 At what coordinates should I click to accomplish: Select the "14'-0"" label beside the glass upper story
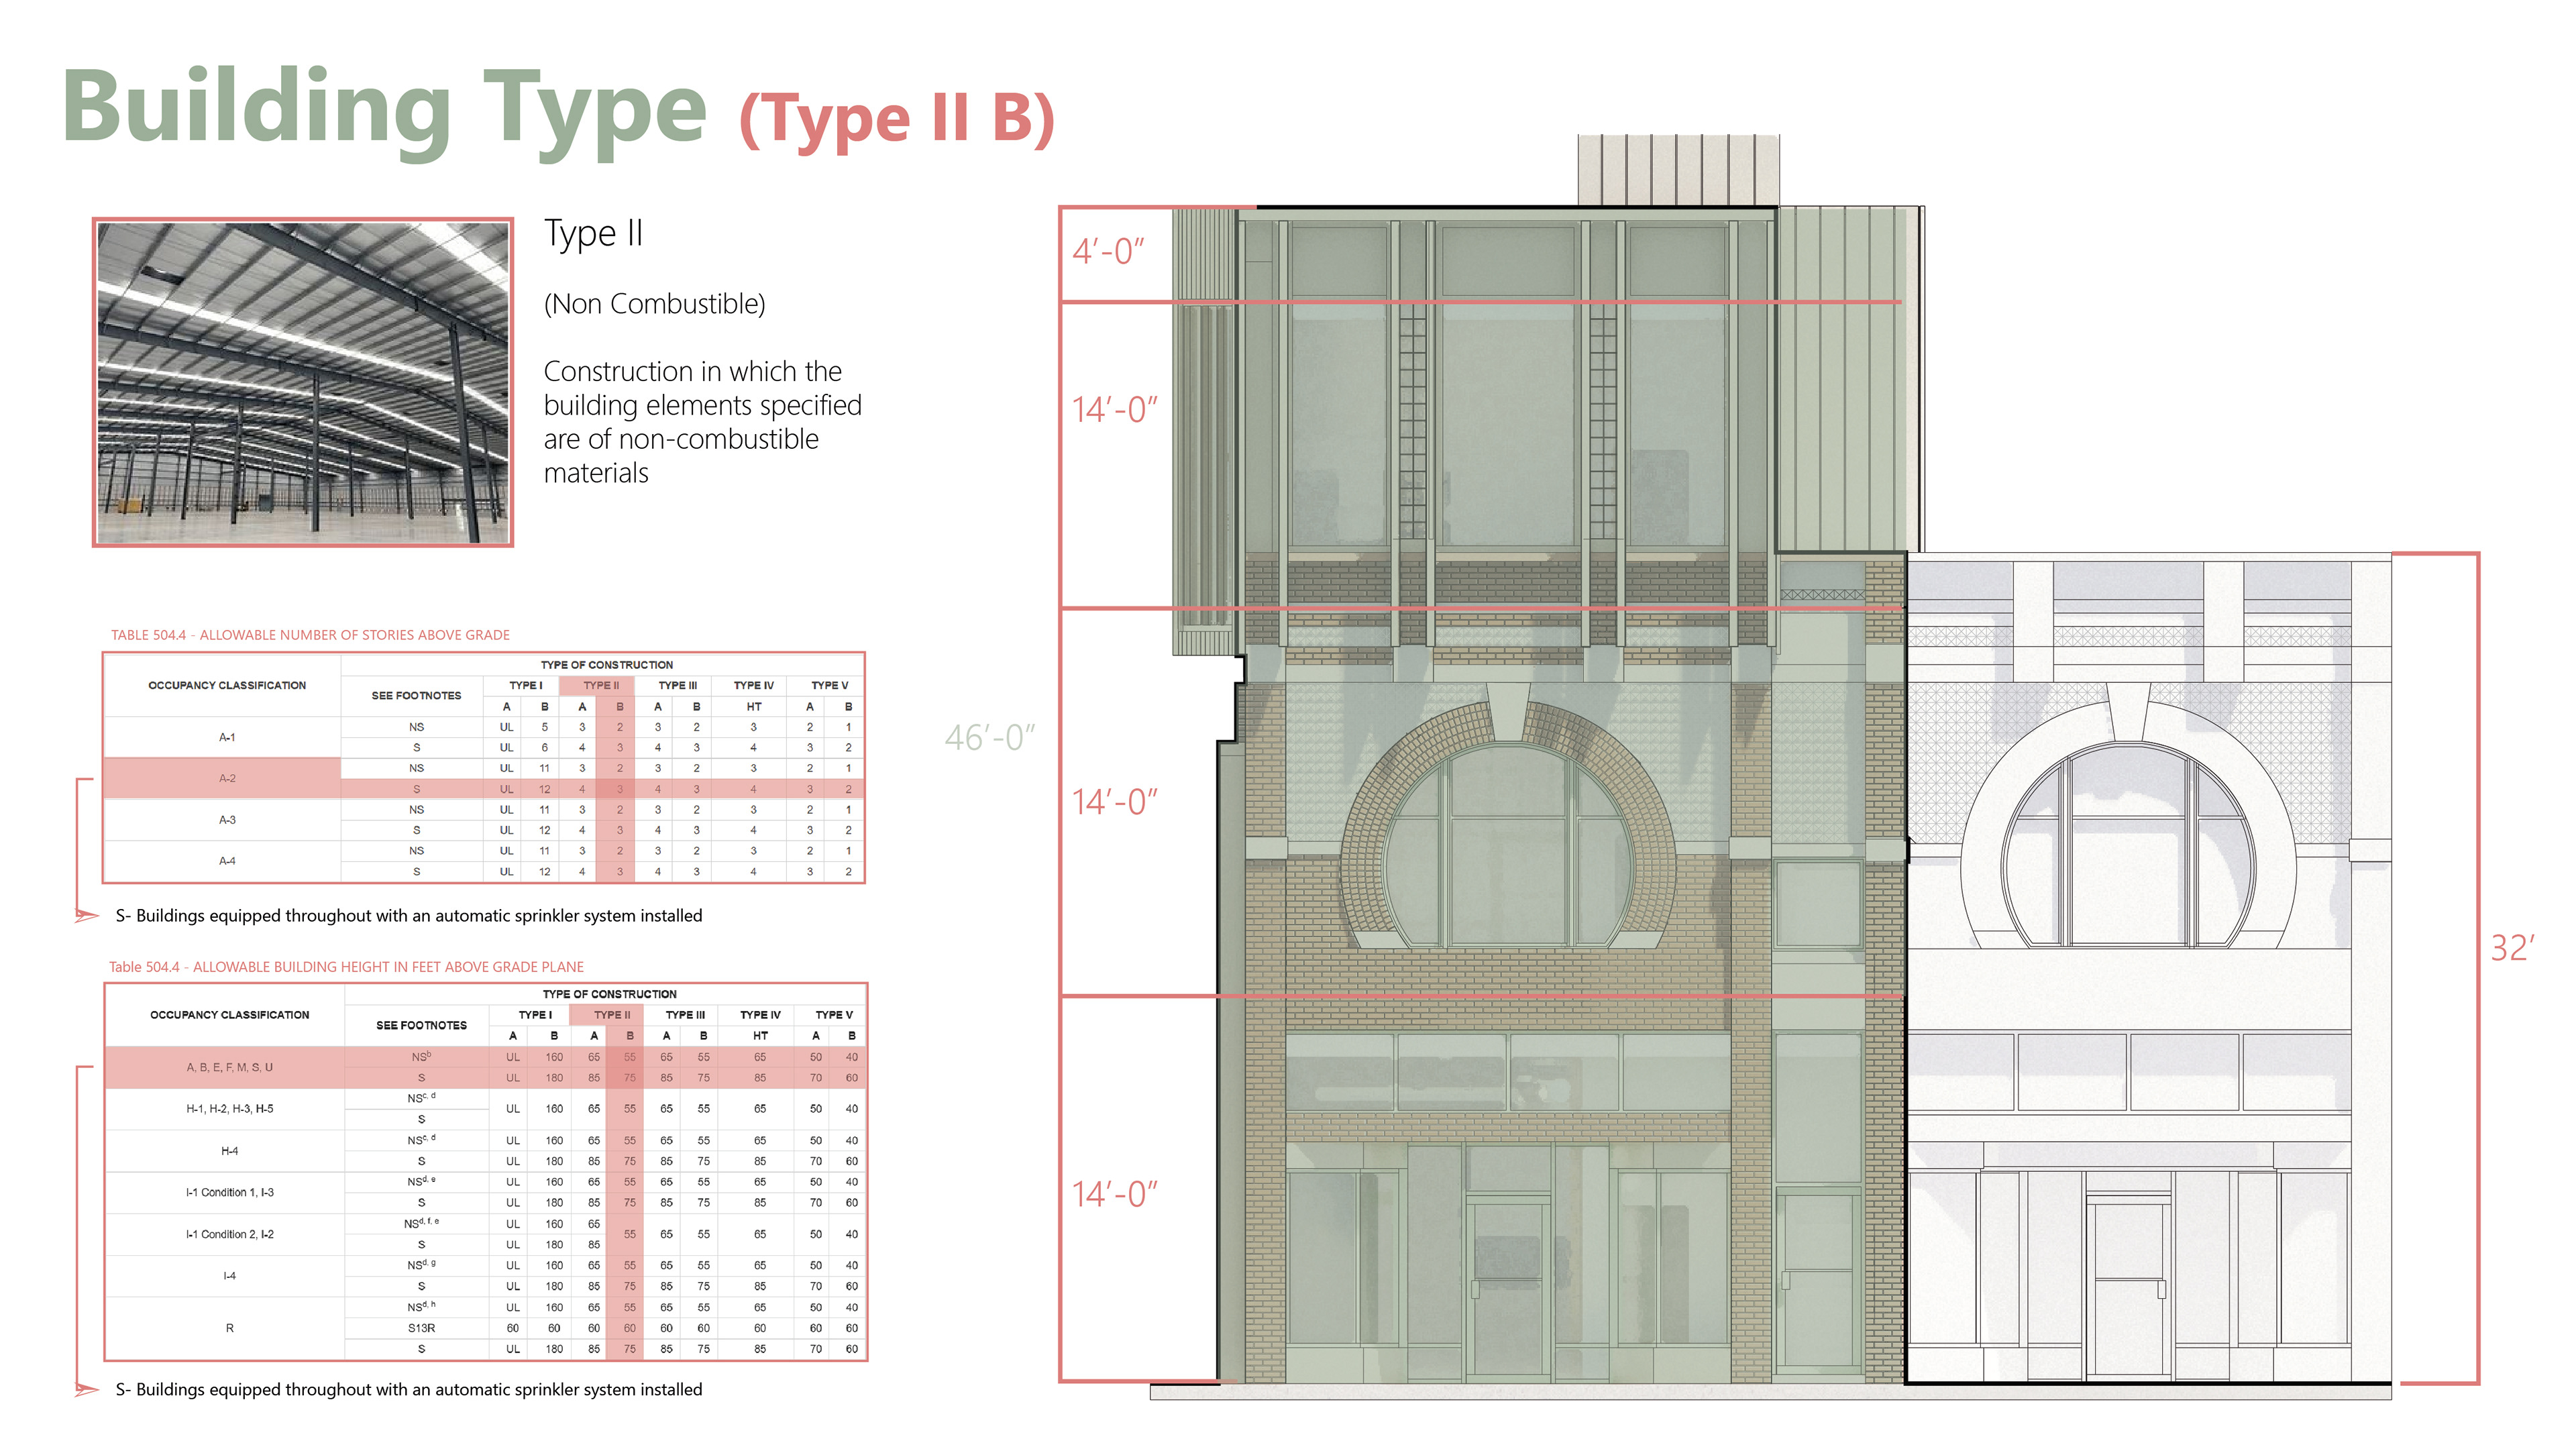1114,410
